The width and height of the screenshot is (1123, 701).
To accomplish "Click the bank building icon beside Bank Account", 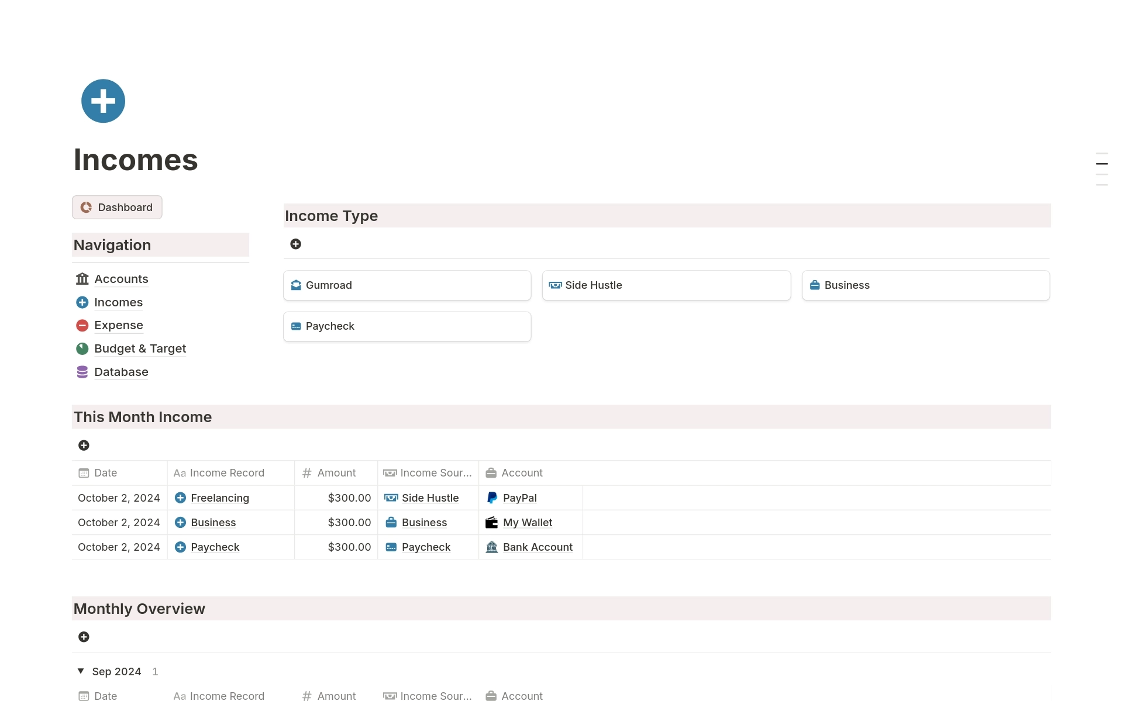I will [492, 547].
